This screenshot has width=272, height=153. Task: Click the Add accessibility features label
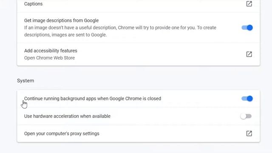click(x=51, y=51)
